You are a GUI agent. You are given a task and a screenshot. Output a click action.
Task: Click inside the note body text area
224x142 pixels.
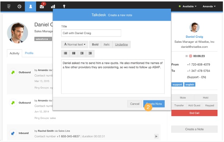pyautogui.click(x=113, y=76)
